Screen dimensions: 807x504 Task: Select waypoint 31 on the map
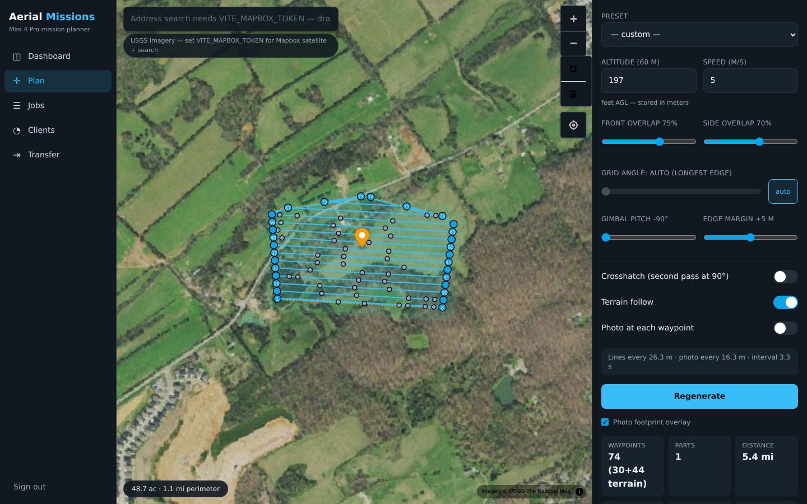[447, 277]
